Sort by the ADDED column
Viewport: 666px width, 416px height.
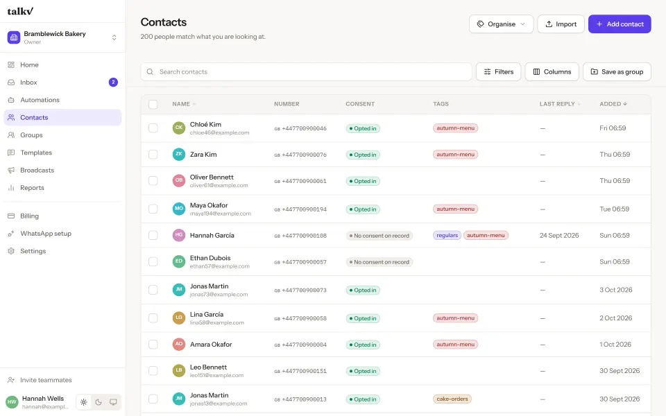613,104
